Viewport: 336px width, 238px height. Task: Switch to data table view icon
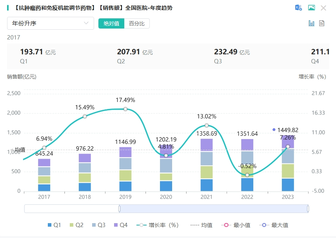click(321, 23)
